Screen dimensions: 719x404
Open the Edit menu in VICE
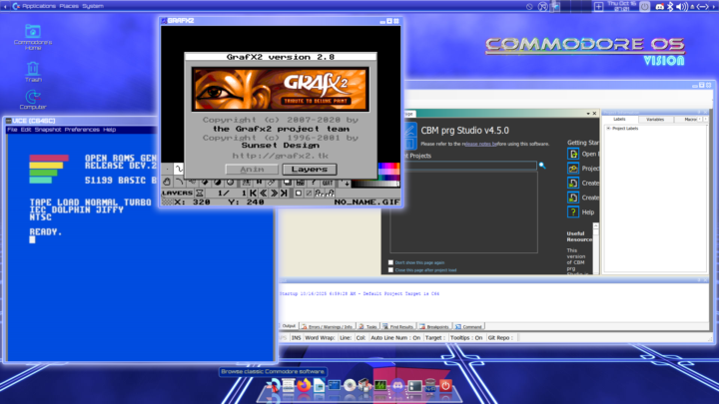coord(26,130)
